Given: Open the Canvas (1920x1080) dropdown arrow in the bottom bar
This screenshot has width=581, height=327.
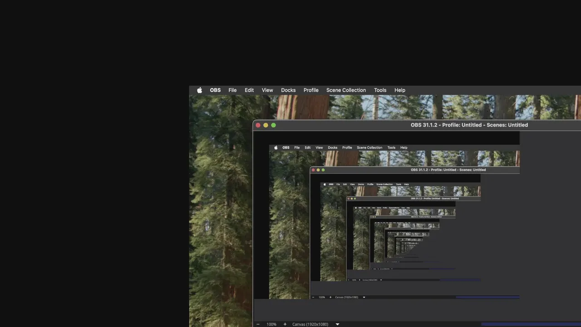Looking at the screenshot, I should click(337, 324).
